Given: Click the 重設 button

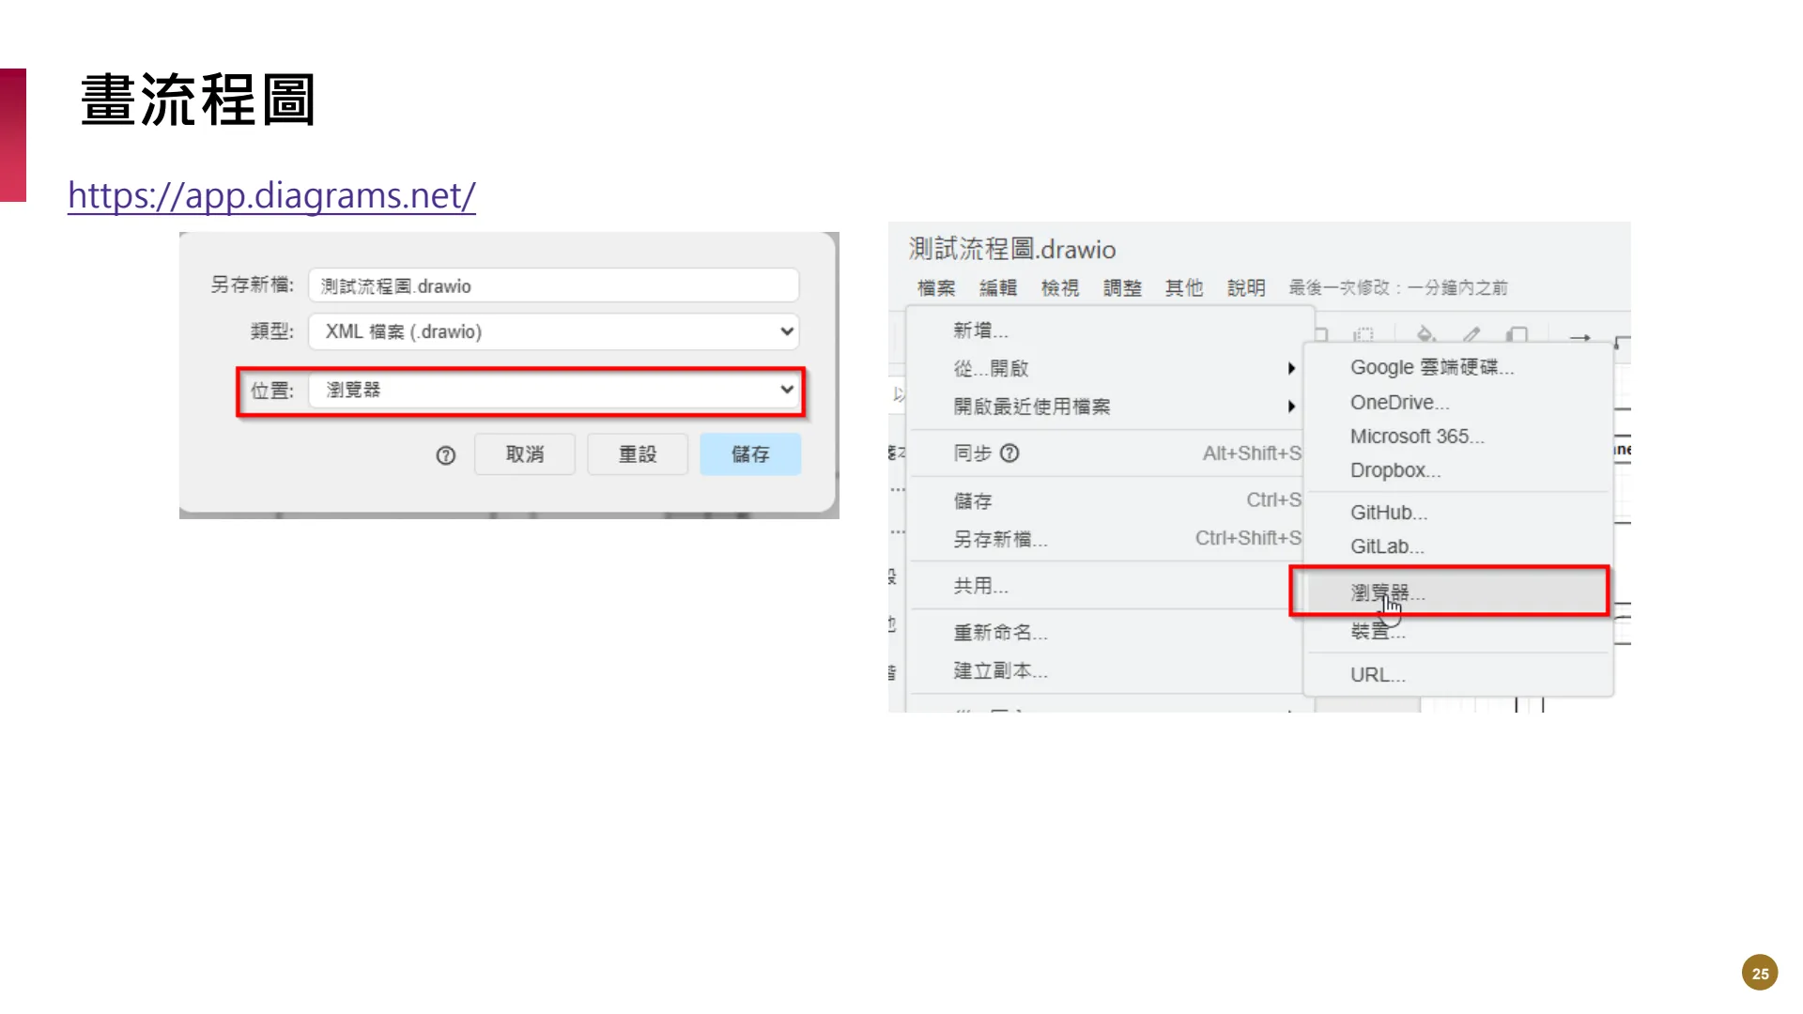Looking at the screenshot, I should click(x=638, y=454).
